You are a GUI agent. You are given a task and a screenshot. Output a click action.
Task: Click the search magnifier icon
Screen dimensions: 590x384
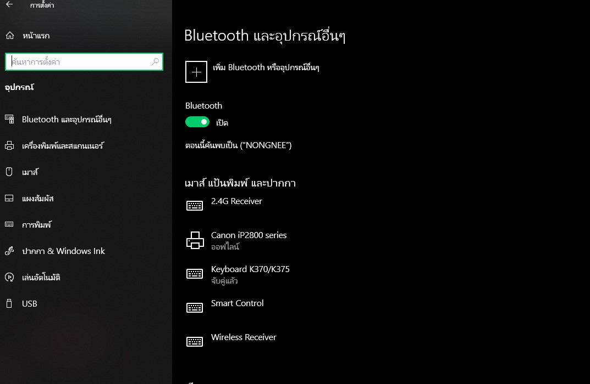(155, 61)
